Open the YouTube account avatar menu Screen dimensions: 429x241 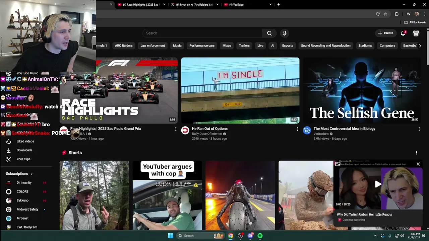point(416,33)
